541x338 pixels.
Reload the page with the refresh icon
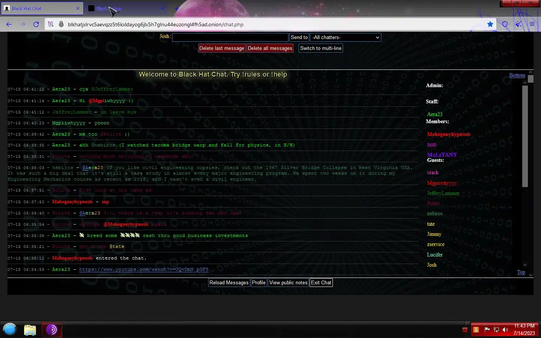pyautogui.click(x=36, y=24)
